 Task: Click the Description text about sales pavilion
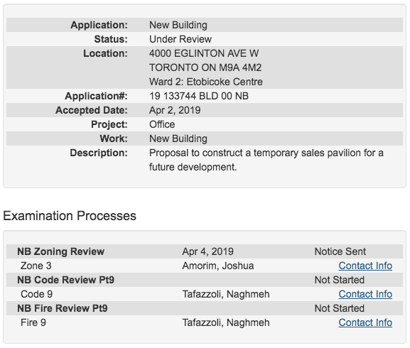pos(266,160)
